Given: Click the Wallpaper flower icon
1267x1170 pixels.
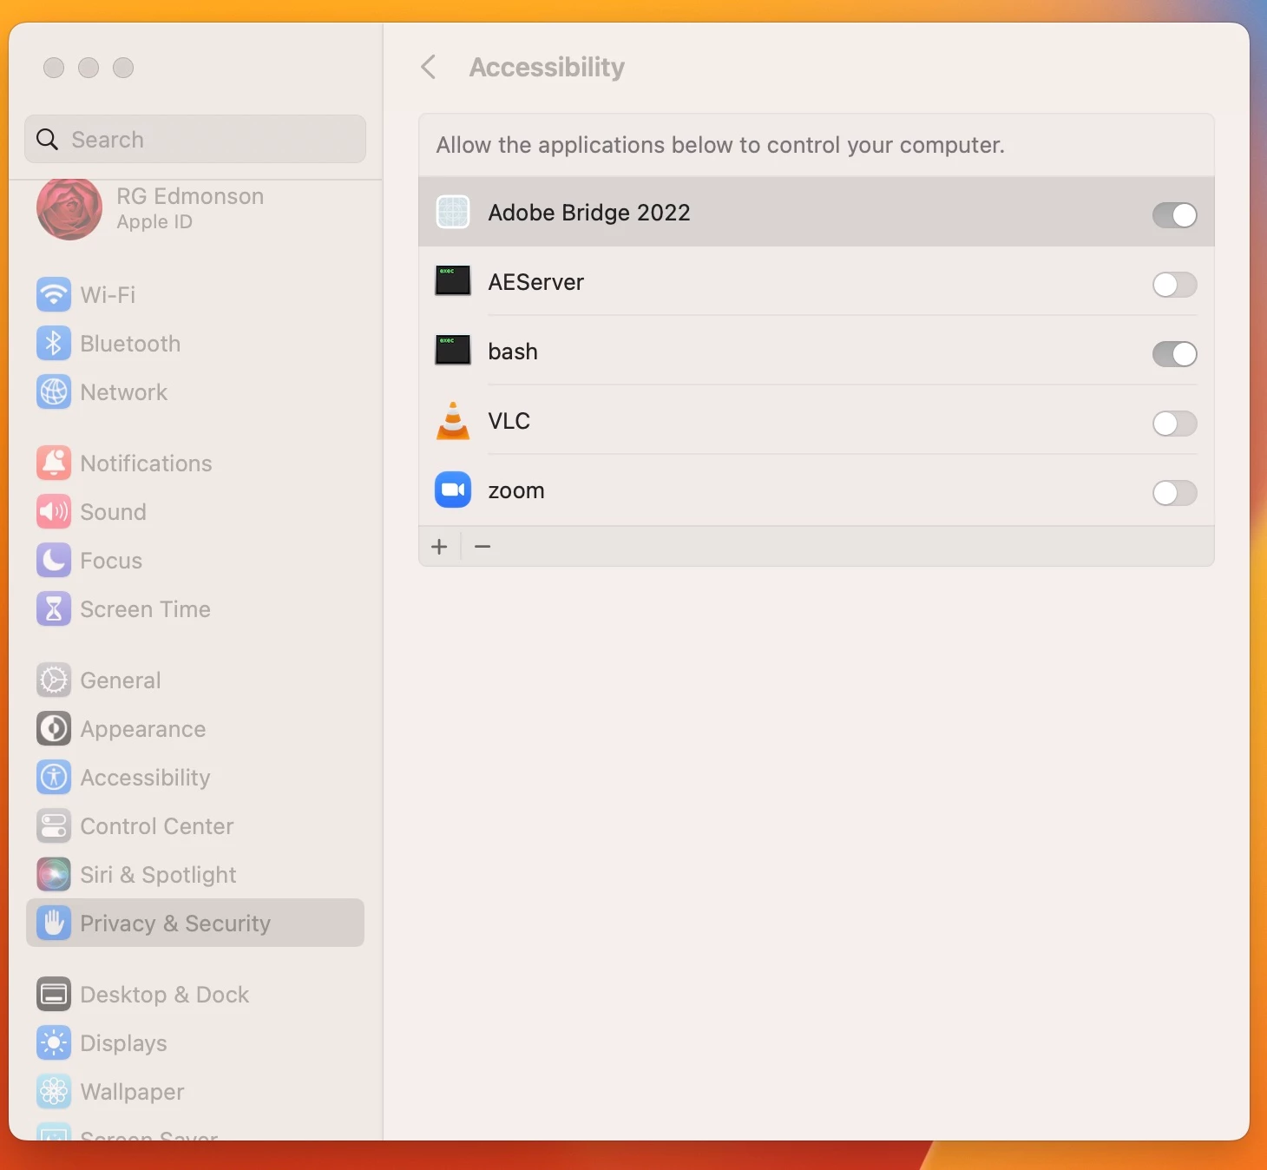Looking at the screenshot, I should 54,1092.
